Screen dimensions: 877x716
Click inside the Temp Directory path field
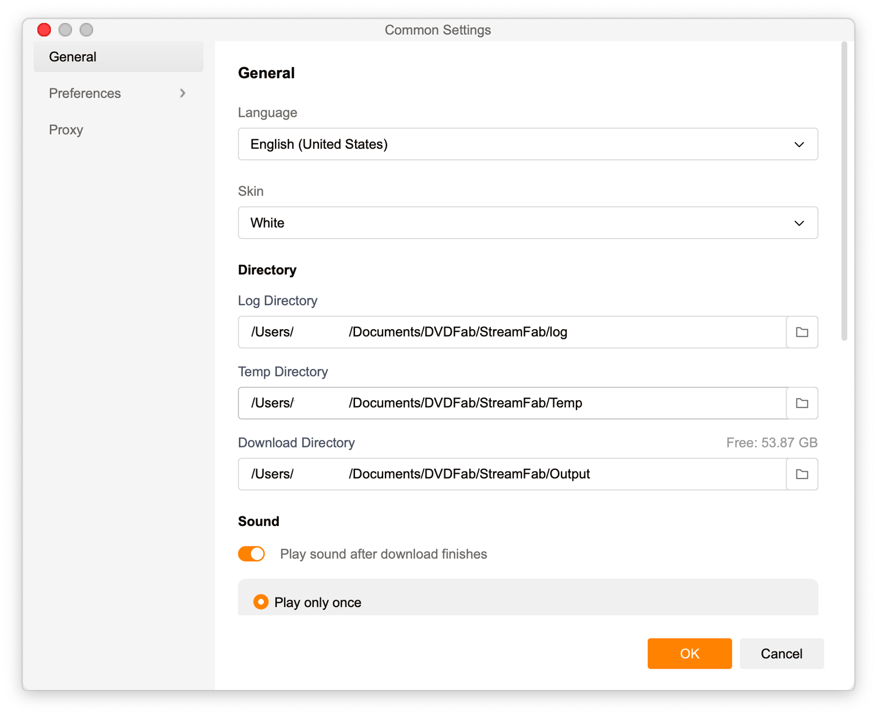pos(512,403)
